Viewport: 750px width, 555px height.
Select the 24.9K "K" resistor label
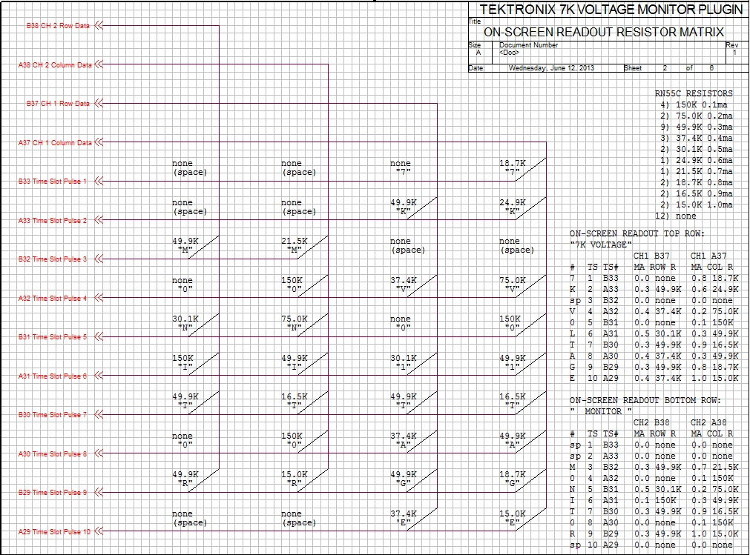(513, 207)
